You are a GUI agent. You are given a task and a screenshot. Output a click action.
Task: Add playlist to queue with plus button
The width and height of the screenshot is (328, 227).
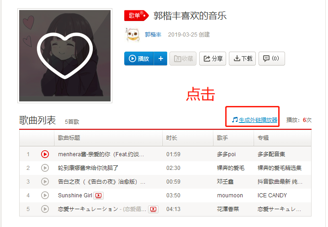pyautogui.click(x=160, y=58)
